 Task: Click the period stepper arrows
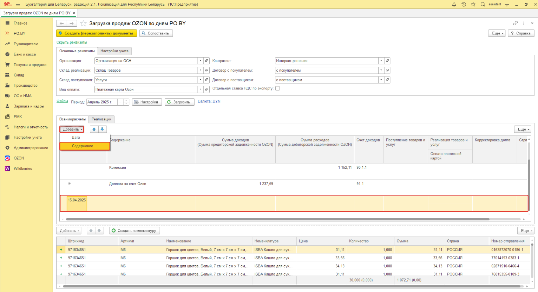126,102
